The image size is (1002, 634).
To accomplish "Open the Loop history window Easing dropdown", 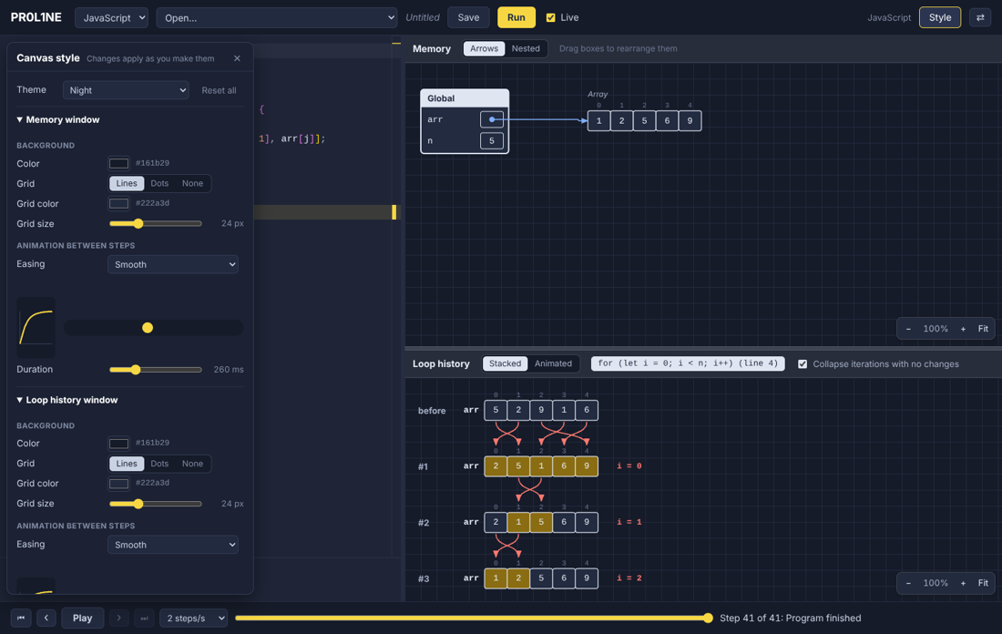I will pos(172,545).
